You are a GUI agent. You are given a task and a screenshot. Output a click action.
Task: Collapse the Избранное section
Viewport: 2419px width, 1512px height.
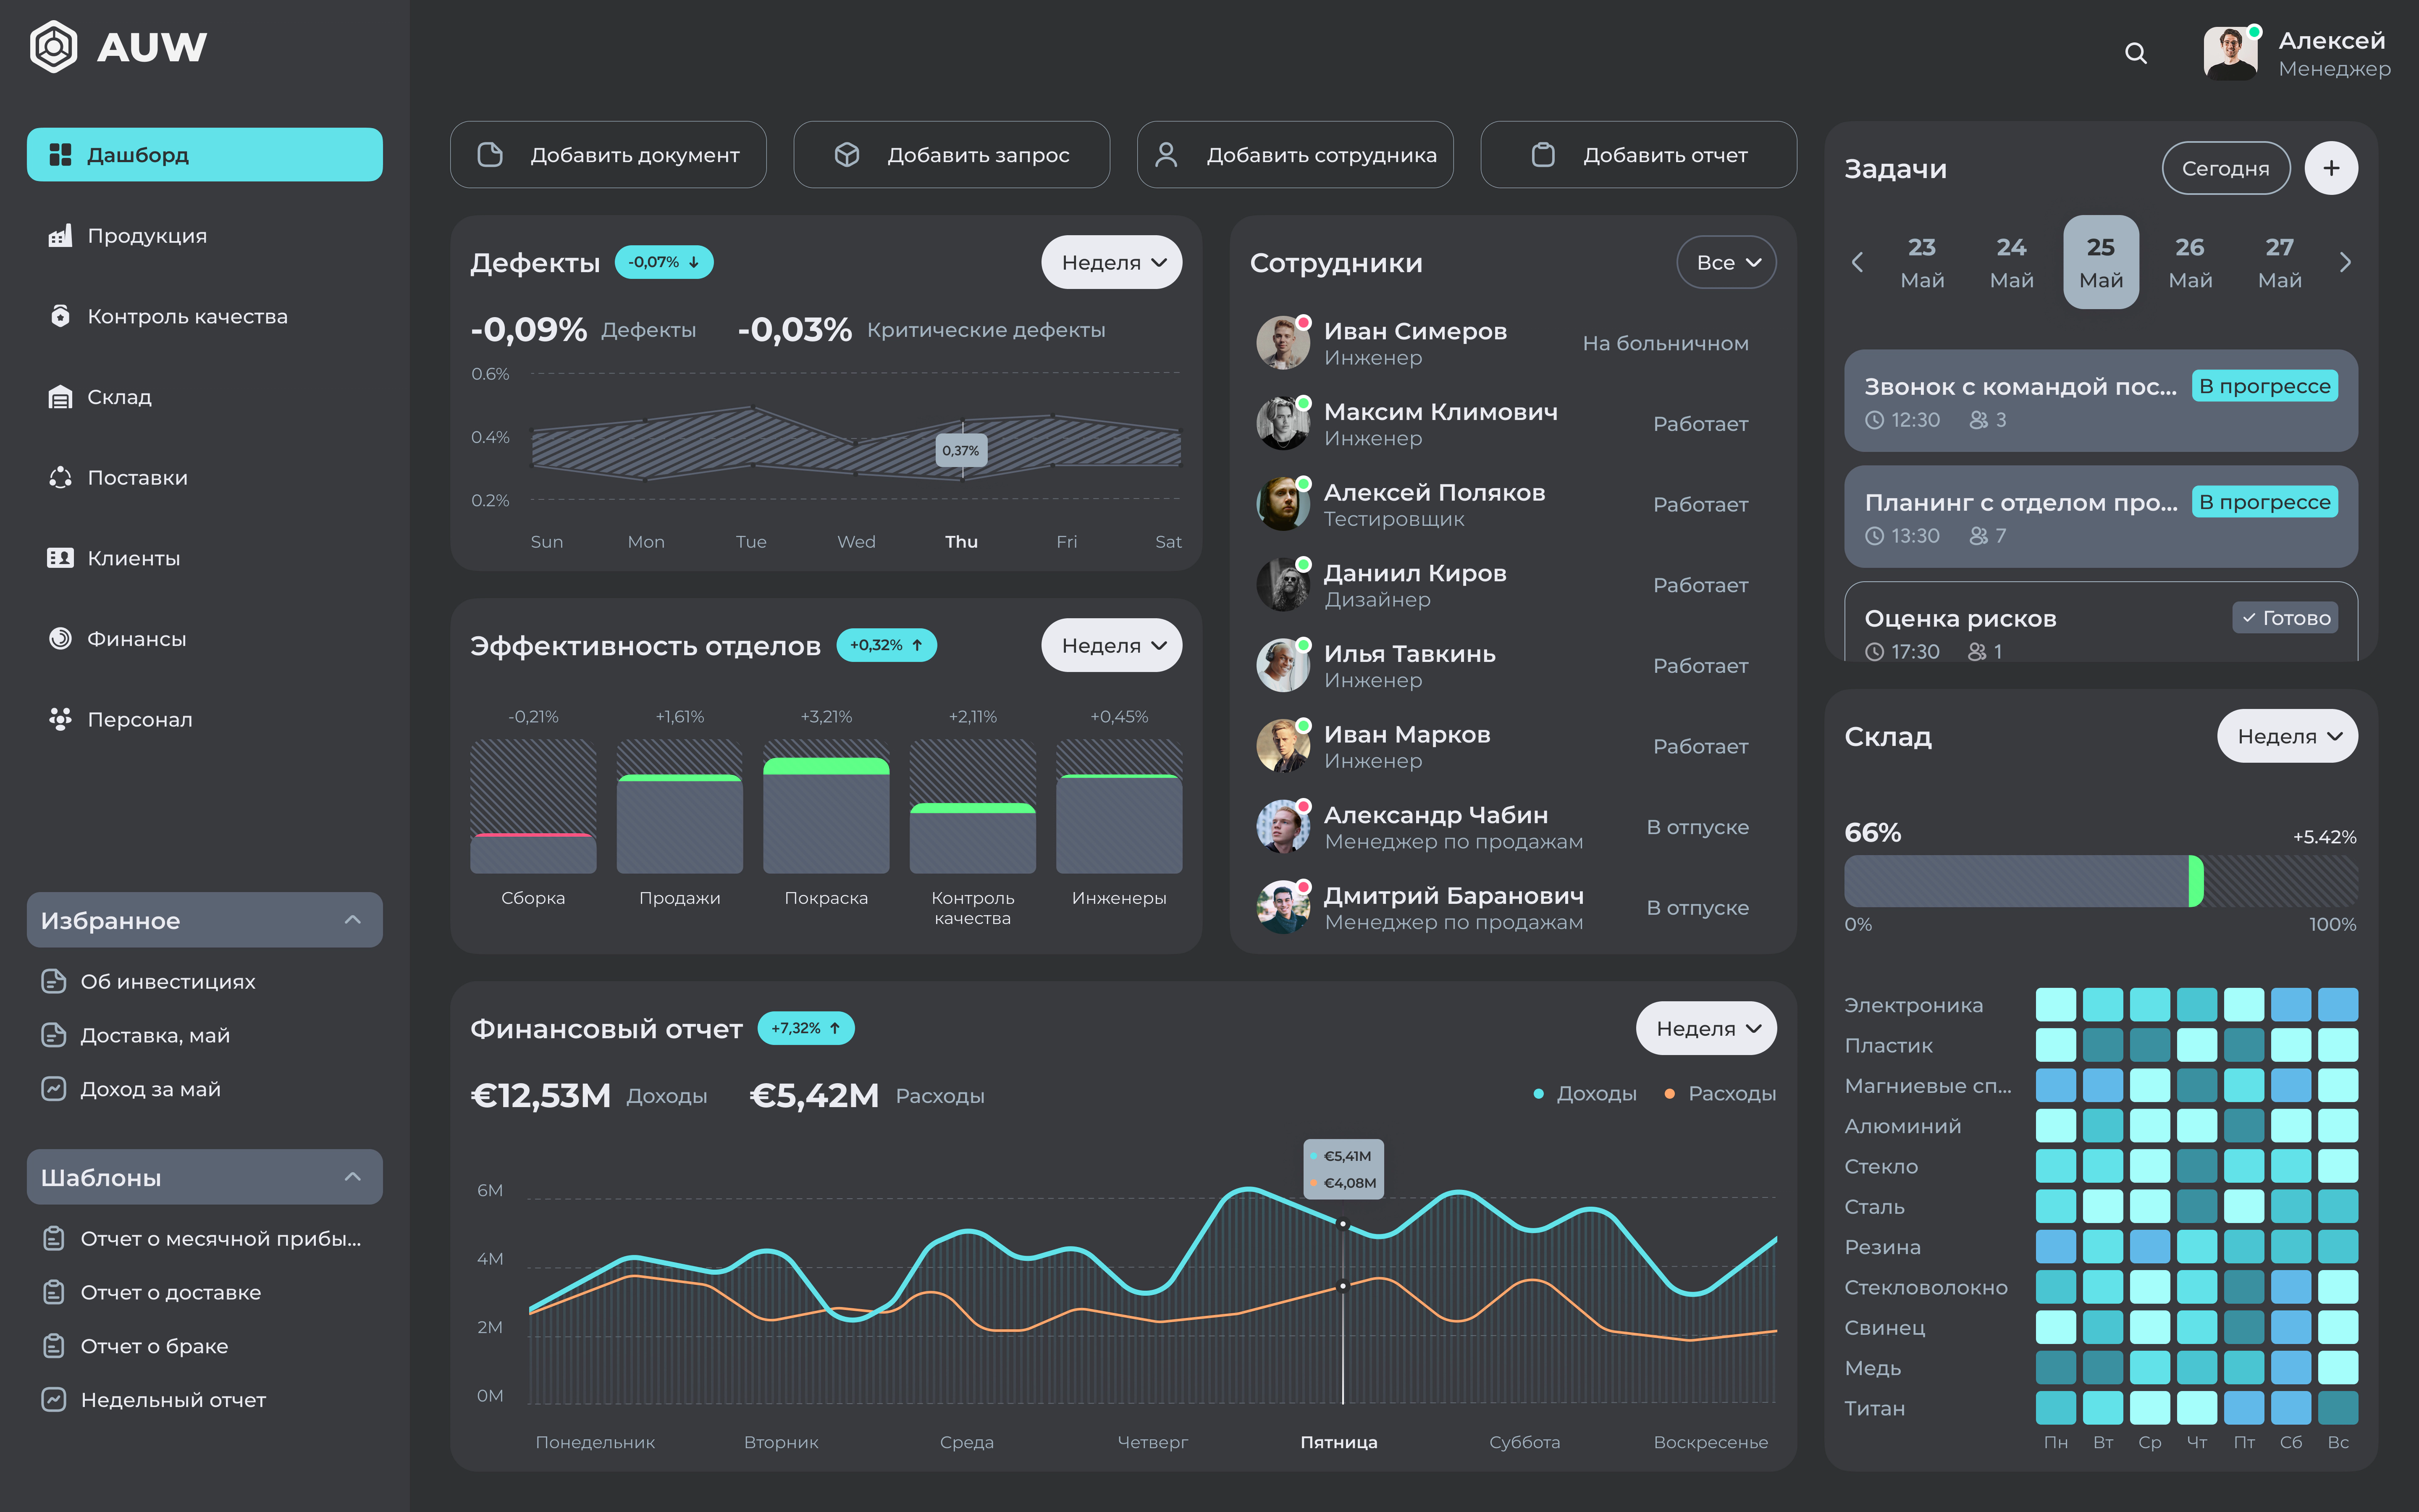pos(352,920)
